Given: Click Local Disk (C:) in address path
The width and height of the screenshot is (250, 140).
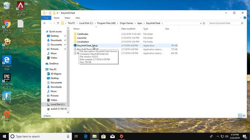Looking at the screenshot, I should click(86, 23).
